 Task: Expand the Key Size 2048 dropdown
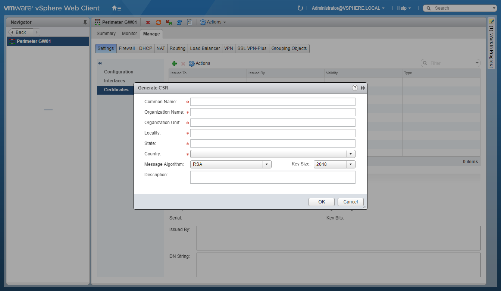point(351,164)
